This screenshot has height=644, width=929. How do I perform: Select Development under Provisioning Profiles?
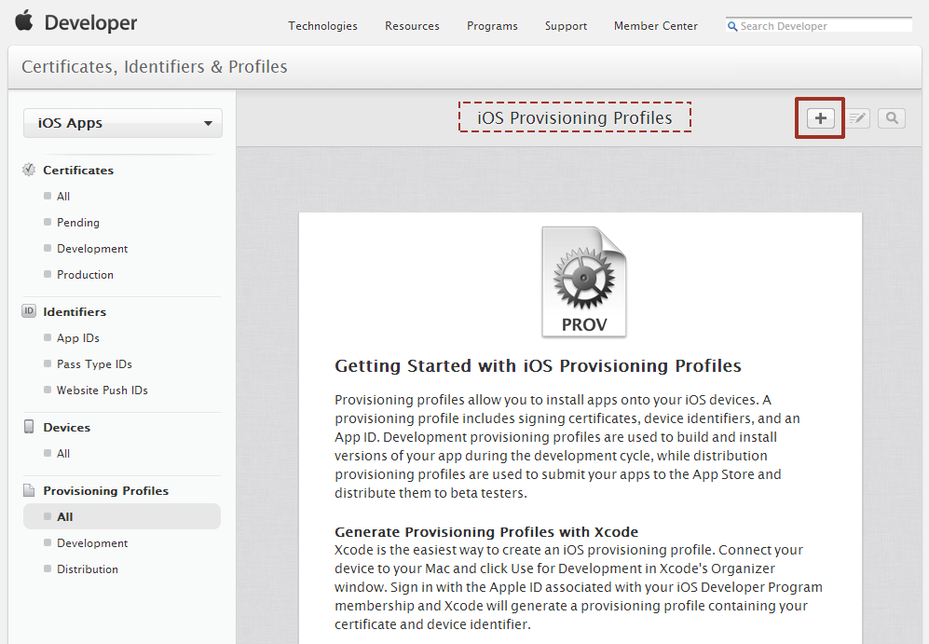92,542
